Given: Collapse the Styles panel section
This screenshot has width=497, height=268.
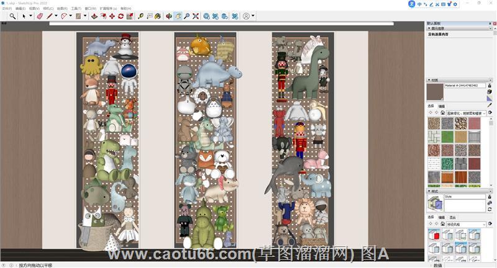Looking at the screenshot, I should tap(429, 191).
